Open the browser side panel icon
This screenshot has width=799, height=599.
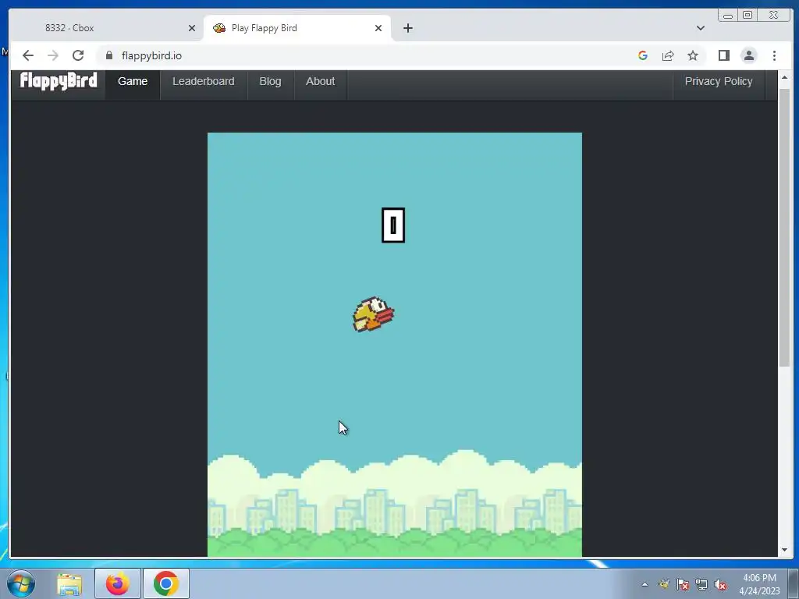723,55
